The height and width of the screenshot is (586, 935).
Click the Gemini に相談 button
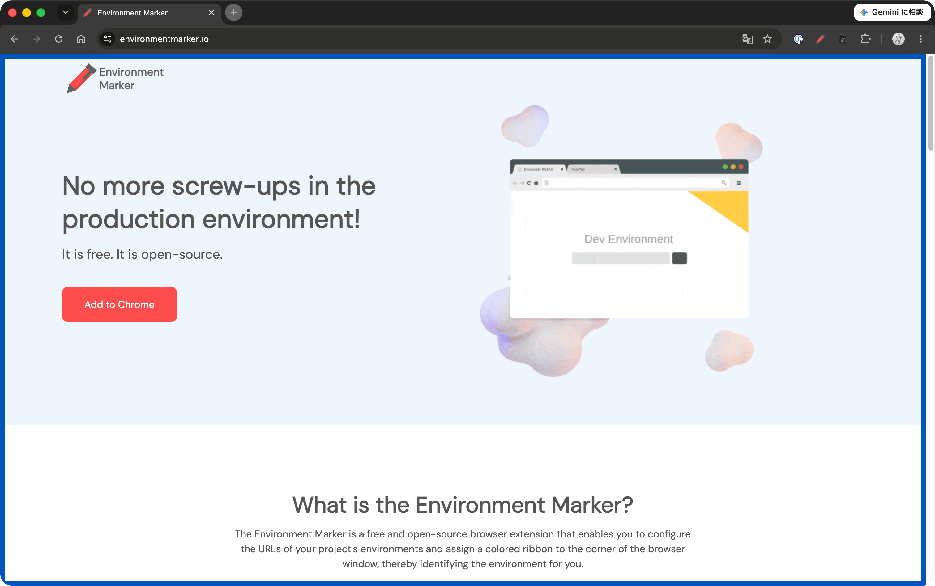892,12
